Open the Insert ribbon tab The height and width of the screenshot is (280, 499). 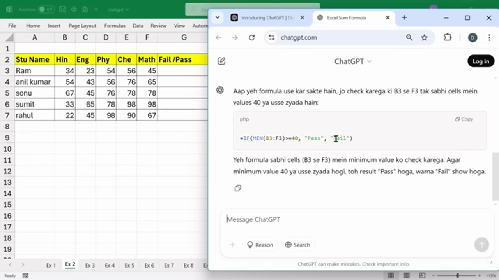pyautogui.click(x=54, y=26)
